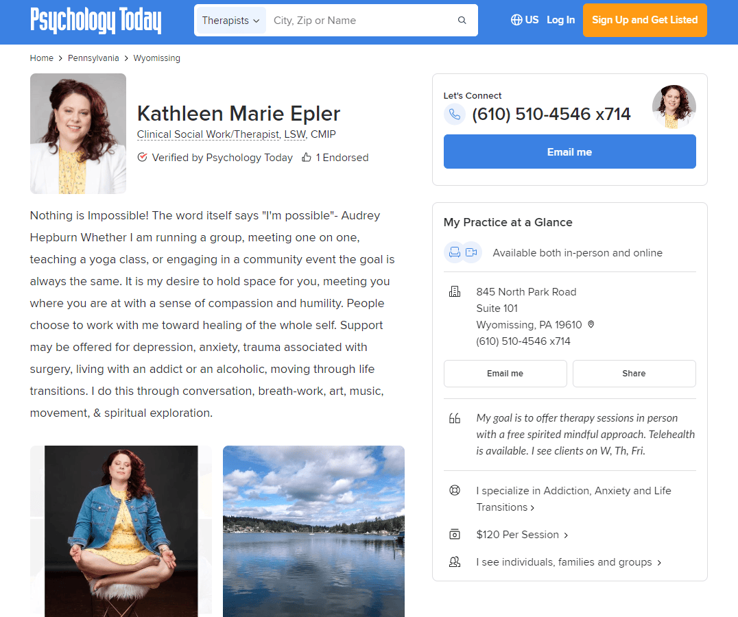
Task: Go to Pennsylvania breadcrumb link
Action: point(93,58)
